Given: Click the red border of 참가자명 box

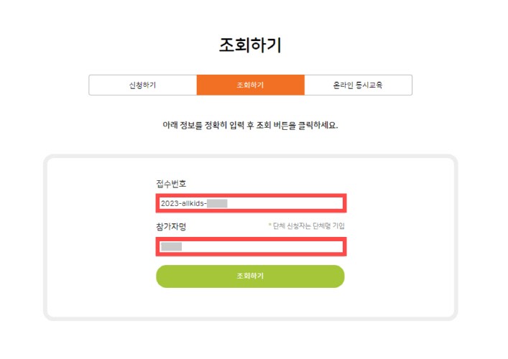Looking at the screenshot, I should pos(251,238).
